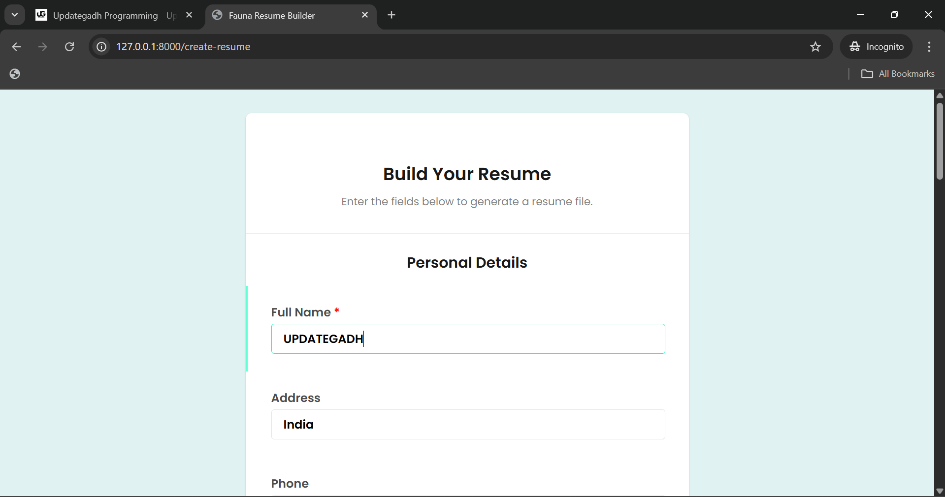
Task: Expand the tab search dropdown
Action: [x=15, y=15]
